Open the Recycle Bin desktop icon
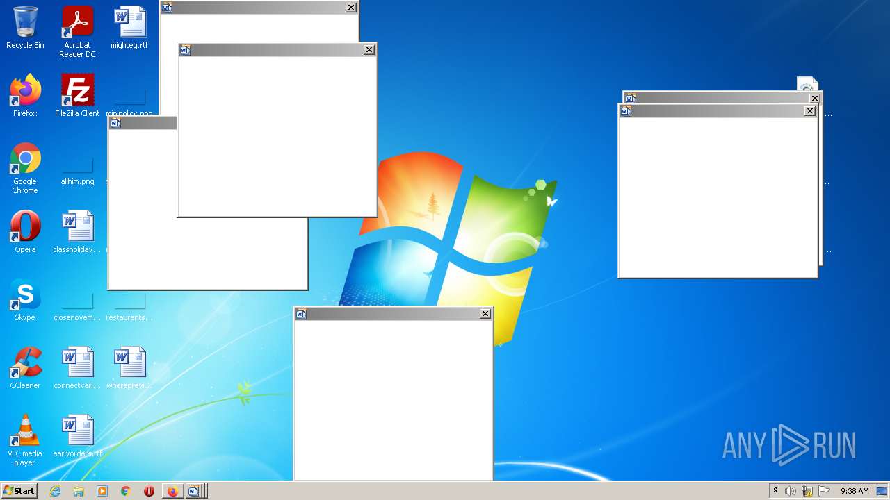The height and width of the screenshot is (500, 890). tap(25, 28)
